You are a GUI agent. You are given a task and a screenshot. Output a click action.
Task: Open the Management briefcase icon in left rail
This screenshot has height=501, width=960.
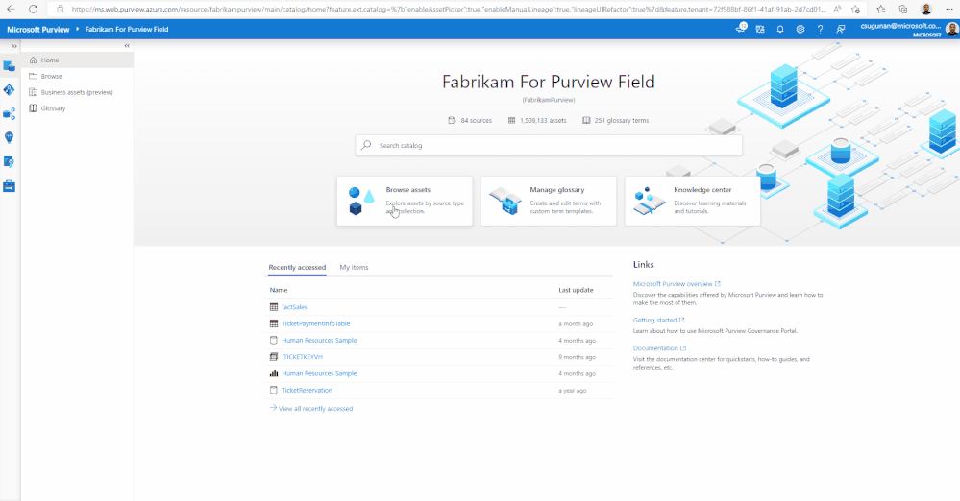(10, 186)
